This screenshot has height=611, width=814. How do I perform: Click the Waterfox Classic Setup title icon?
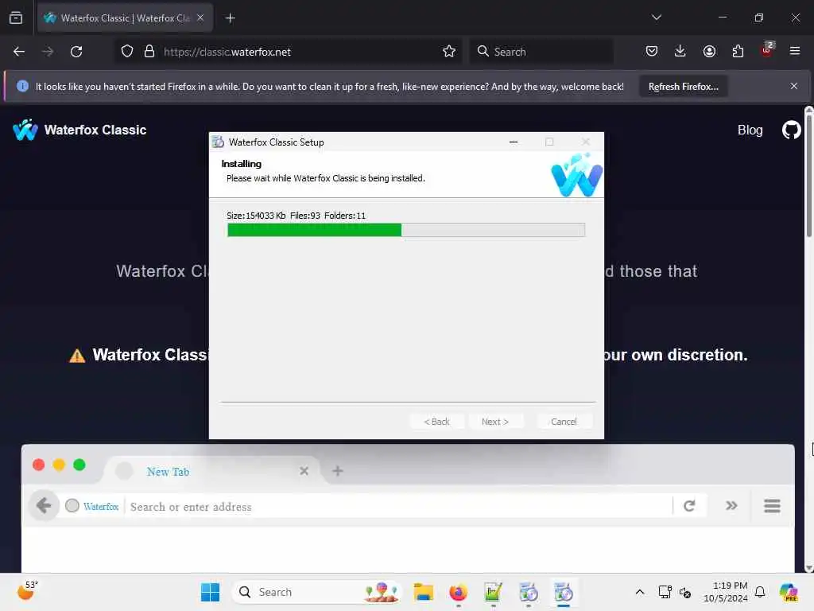tap(218, 142)
